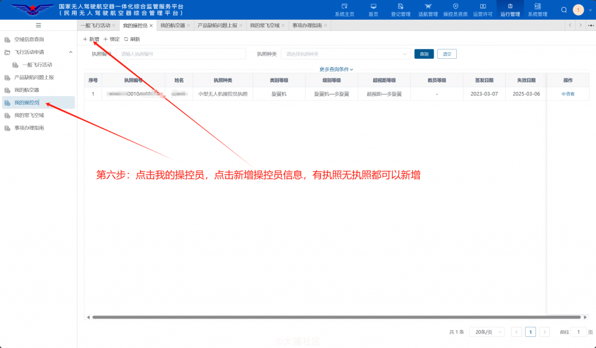Click the 清空 clear button
596x348 pixels.
click(446, 54)
